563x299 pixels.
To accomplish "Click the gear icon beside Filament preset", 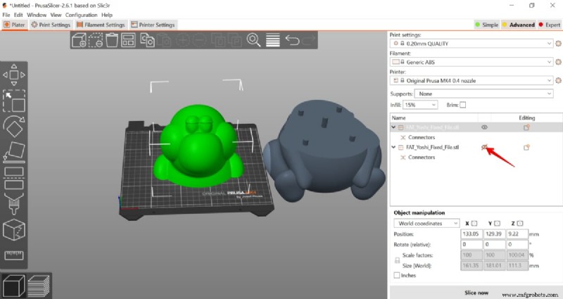I will pyautogui.click(x=558, y=62).
